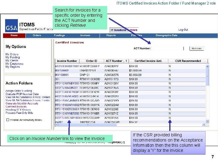Click the Retrieve button
Viewport: 218px width, 164px height.
(x=197, y=48)
